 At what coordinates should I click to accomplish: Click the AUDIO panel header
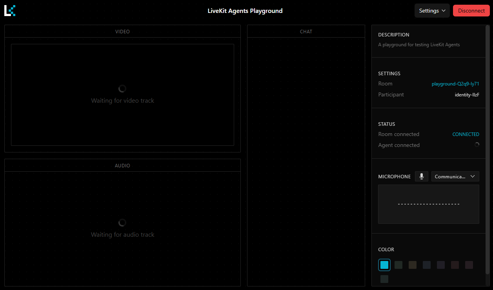(x=122, y=165)
